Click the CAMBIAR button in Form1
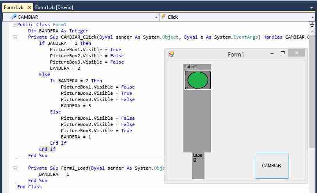The image size is (317, 193). 272,166
